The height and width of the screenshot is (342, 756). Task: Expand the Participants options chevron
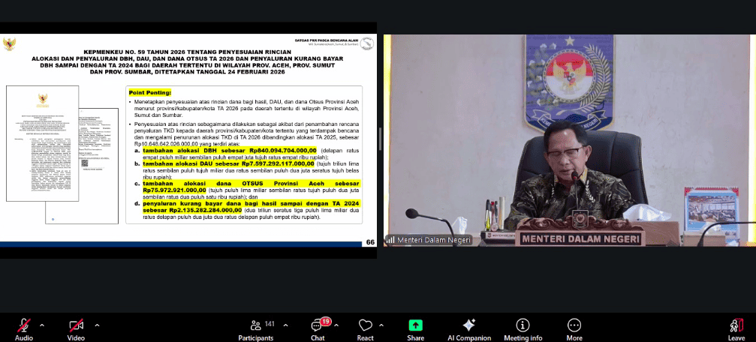[286, 325]
